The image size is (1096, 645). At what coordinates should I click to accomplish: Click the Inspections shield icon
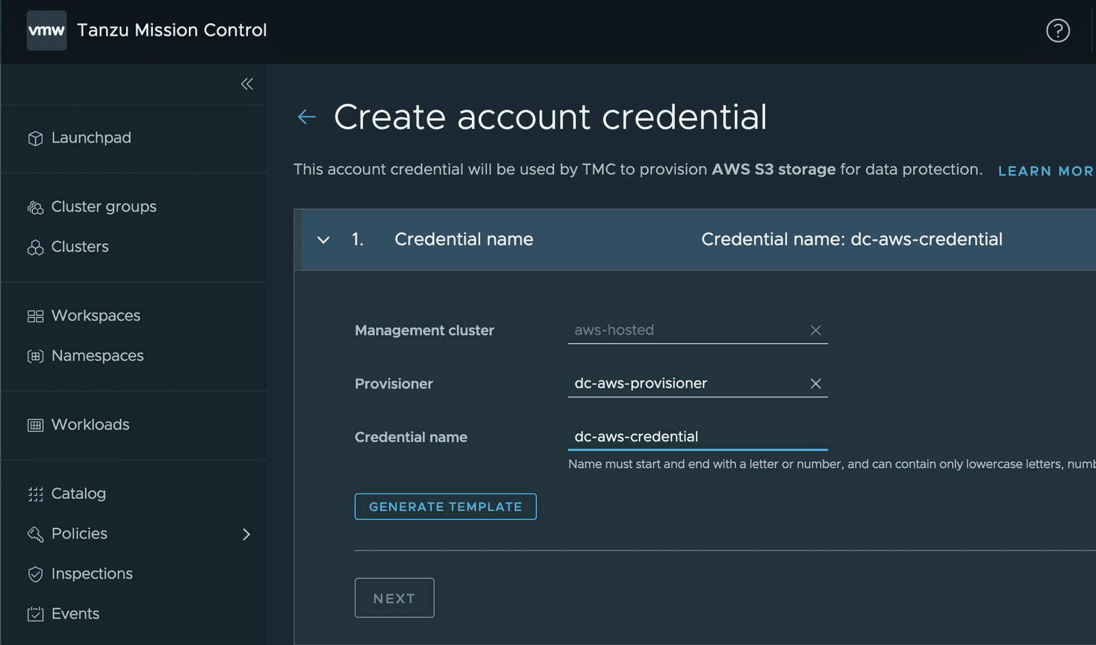(36, 574)
